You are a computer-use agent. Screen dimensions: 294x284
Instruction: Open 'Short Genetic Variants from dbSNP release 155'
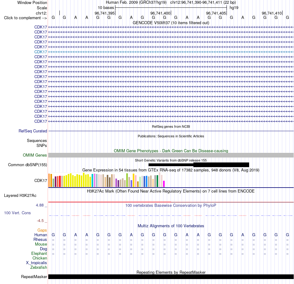(171, 160)
